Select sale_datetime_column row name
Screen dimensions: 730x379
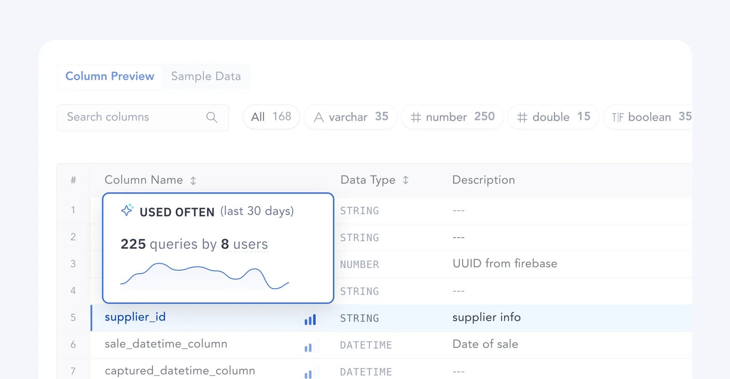(x=166, y=344)
